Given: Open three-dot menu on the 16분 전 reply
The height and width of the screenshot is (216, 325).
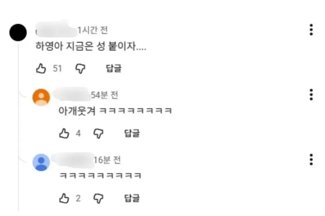Looking at the screenshot, I should [311, 160].
